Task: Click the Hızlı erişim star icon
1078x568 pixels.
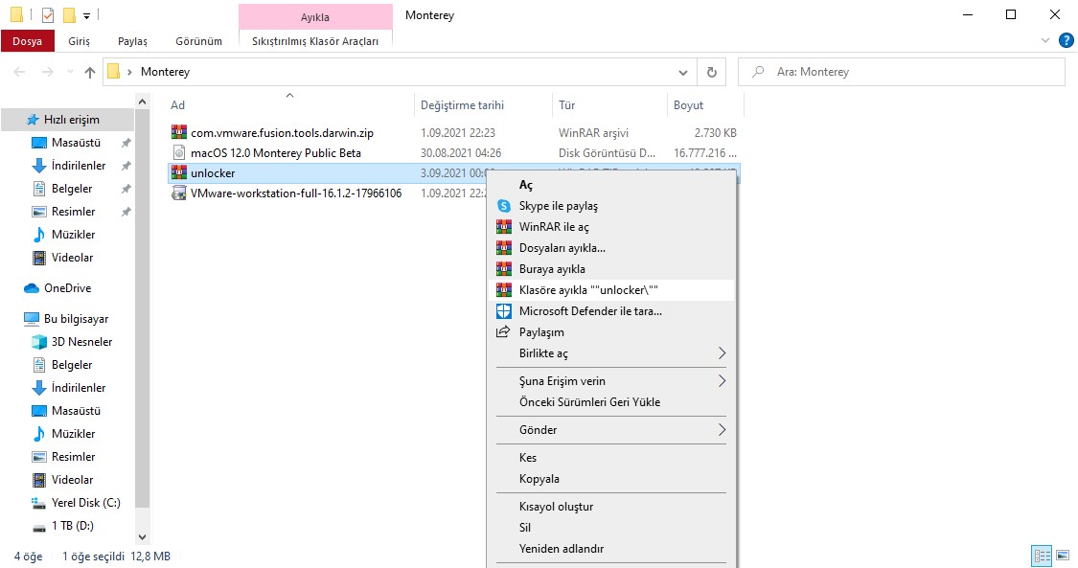Action: 33,120
